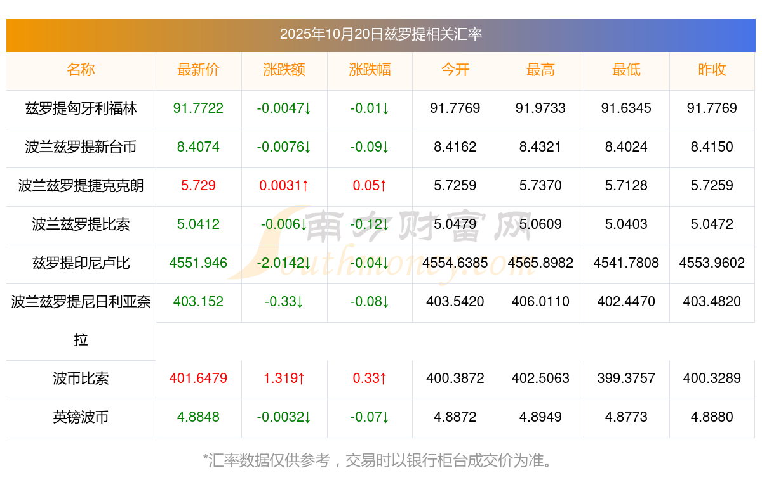The width and height of the screenshot is (762, 480).
Task: Click the red latest price 401.6479
Action: [x=198, y=379]
